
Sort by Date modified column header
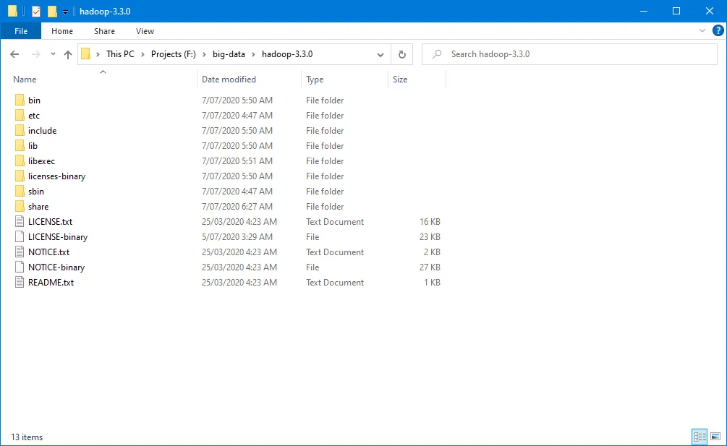pyautogui.click(x=229, y=80)
